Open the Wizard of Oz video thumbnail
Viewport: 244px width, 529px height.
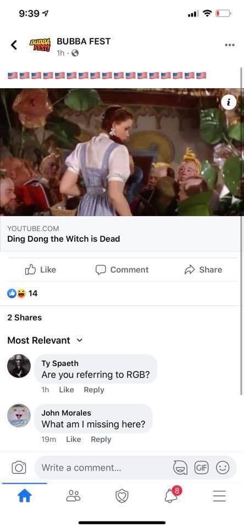coord(122,152)
